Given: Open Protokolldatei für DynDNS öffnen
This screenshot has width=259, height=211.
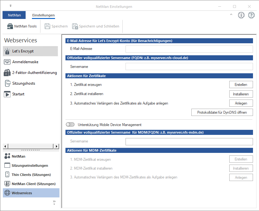Looking at the screenshot, I should click(x=222, y=112).
